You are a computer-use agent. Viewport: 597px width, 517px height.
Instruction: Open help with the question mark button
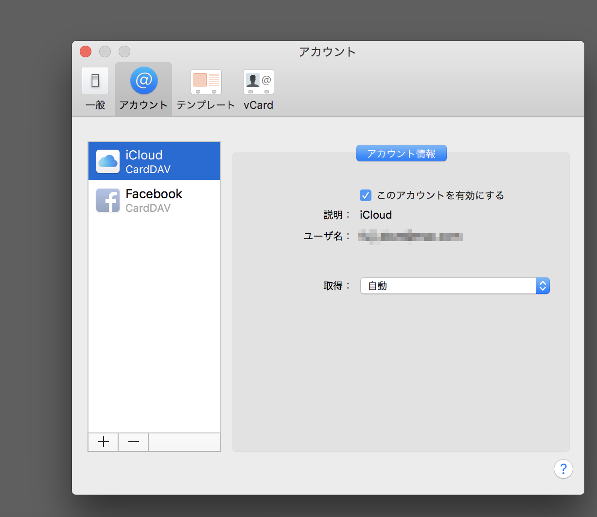[563, 469]
